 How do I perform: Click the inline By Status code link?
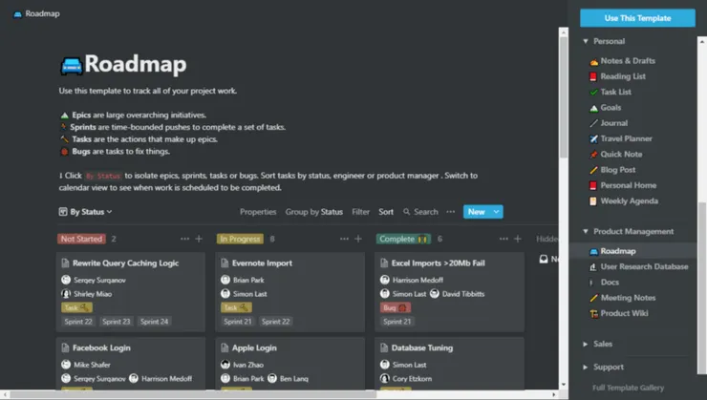[x=103, y=176]
